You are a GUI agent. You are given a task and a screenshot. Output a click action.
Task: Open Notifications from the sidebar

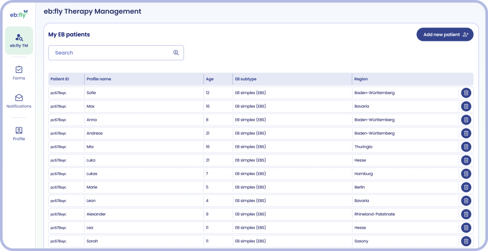pyautogui.click(x=19, y=101)
